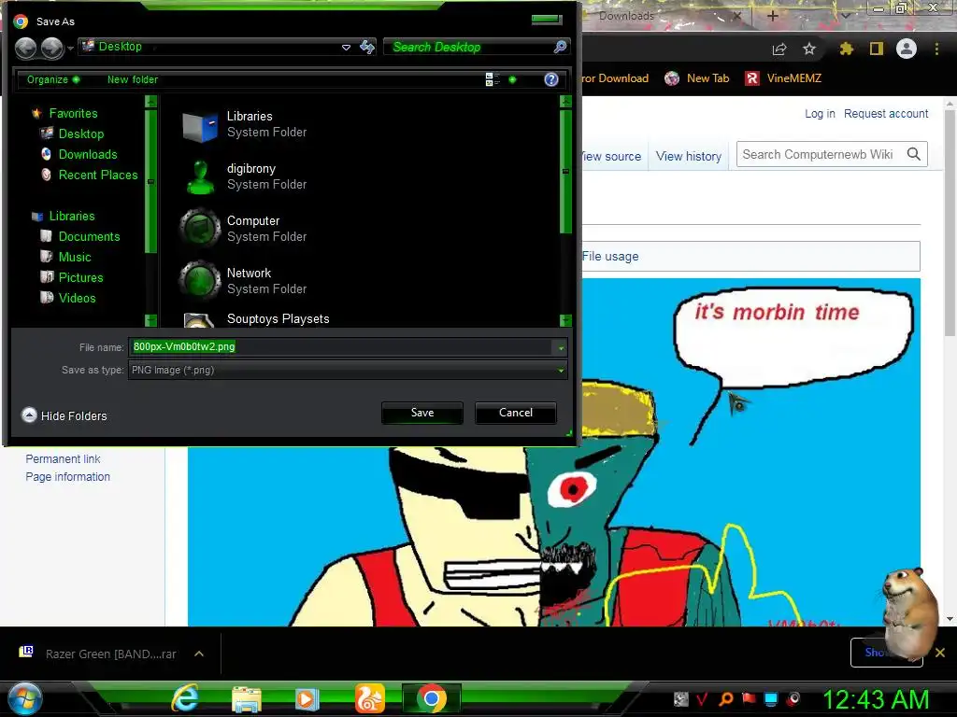Open the Chrome three-dot menu

pyautogui.click(x=936, y=49)
